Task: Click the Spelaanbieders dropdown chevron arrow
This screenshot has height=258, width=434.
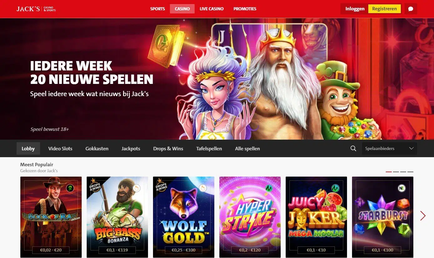Action: click(411, 148)
